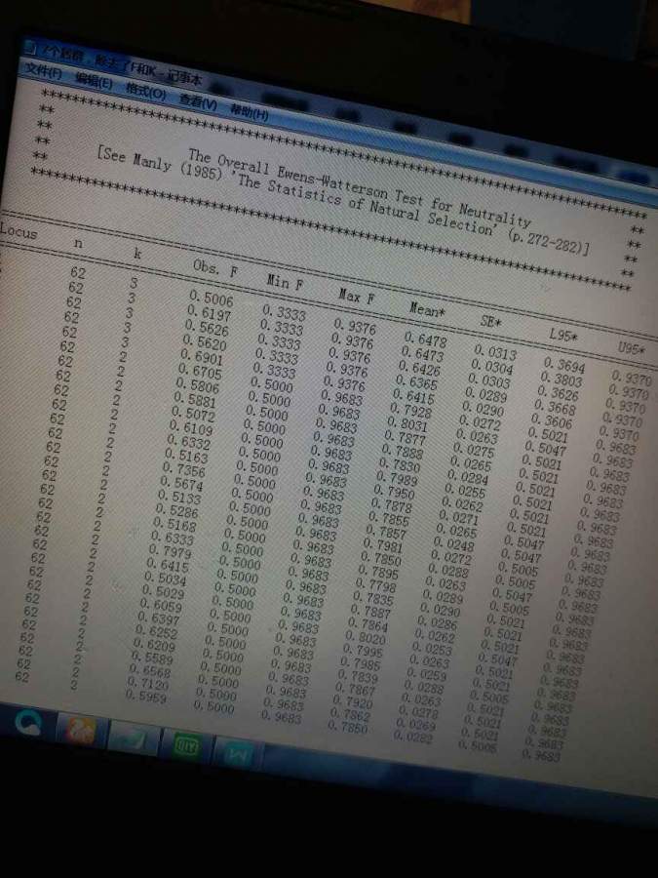Screen dimensions: 658x878
Task: Click the Obs. F value 0.5959
Action: click(146, 697)
